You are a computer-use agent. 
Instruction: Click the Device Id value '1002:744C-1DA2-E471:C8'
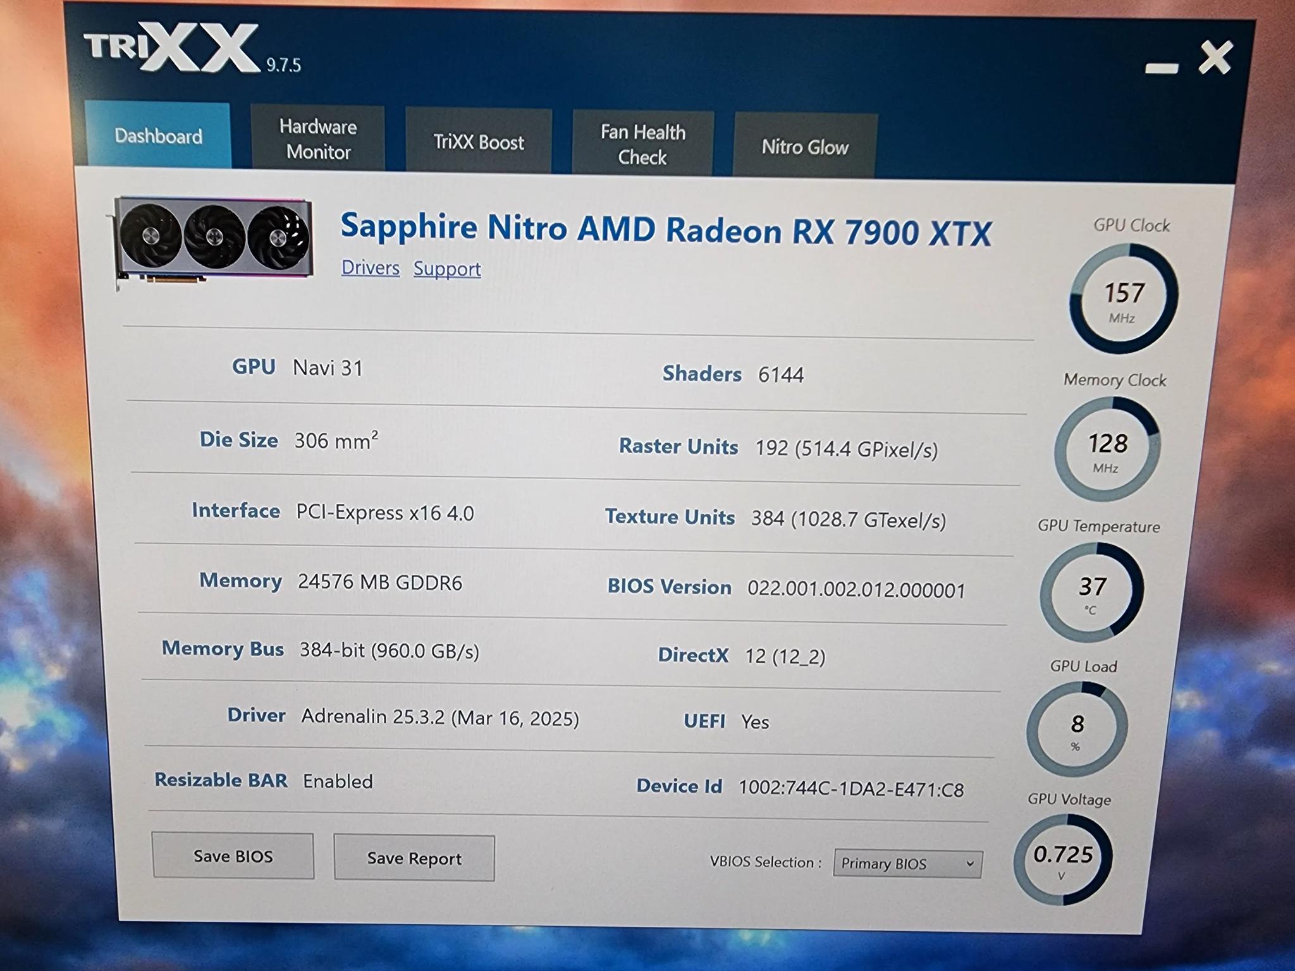click(851, 789)
